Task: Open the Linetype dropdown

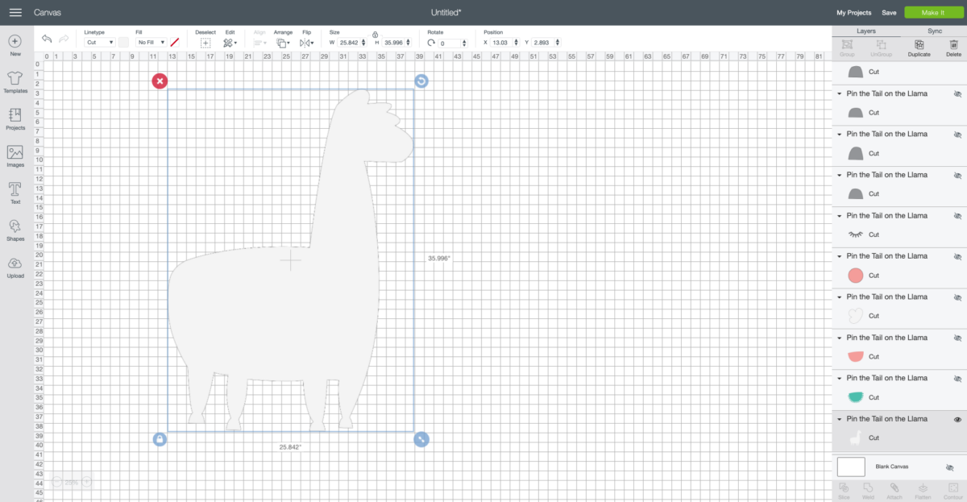Action: coord(98,42)
